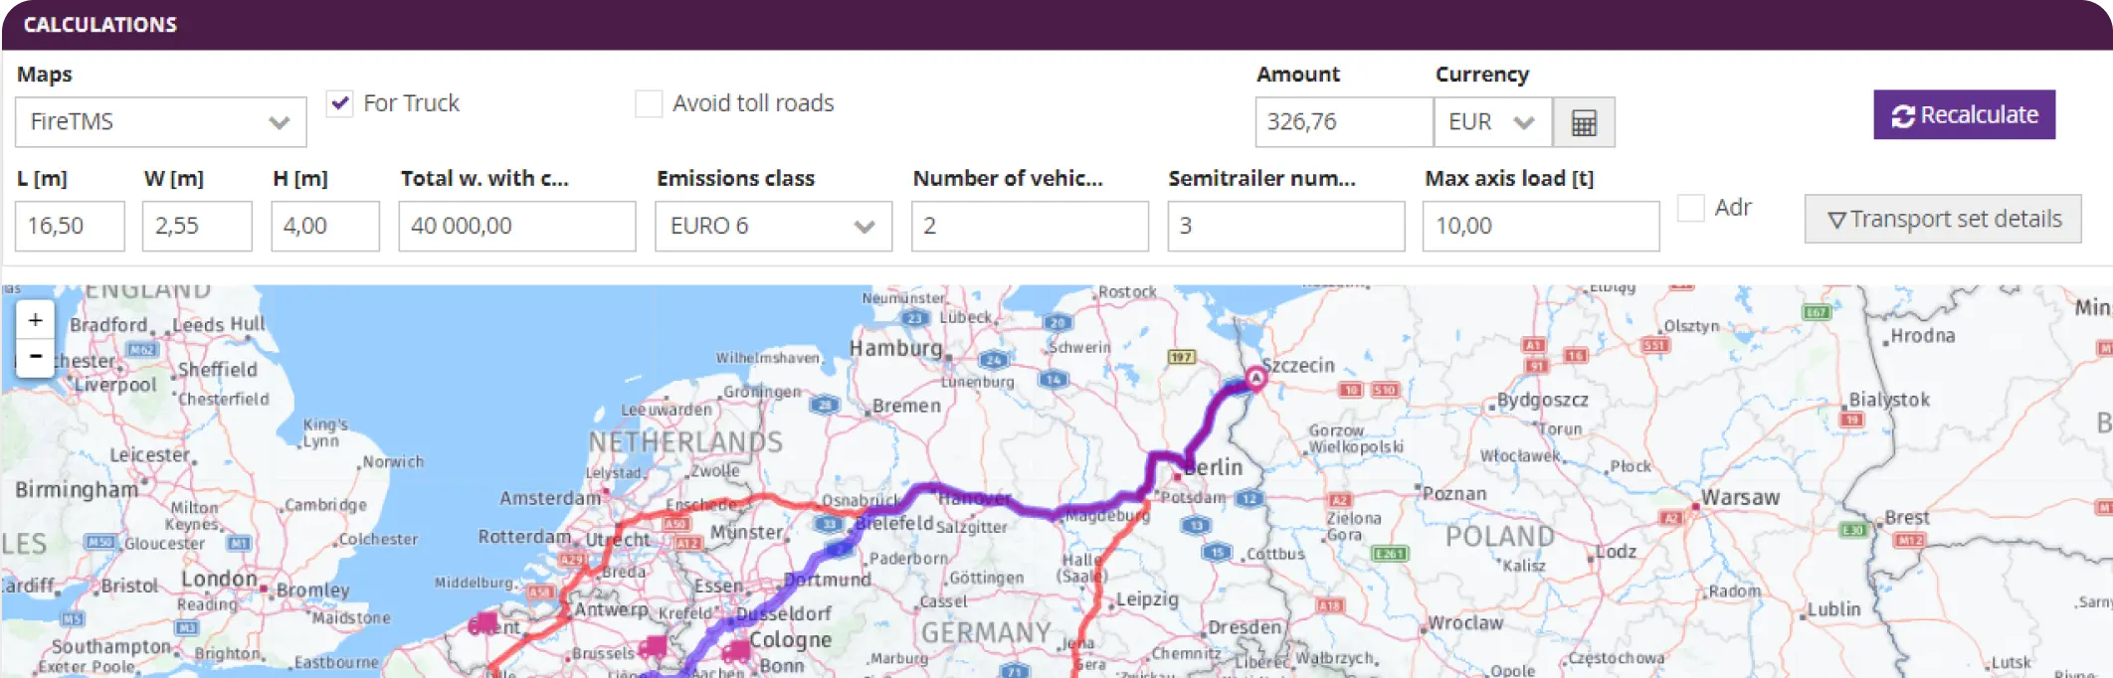Viewport: 2113px width, 678px height.
Task: Open the Maps dropdown showing FireTMS
Action: pos(160,121)
